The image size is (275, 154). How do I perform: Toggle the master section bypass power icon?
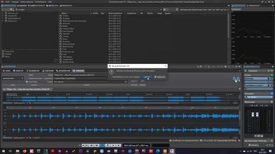pyautogui.click(x=245, y=71)
